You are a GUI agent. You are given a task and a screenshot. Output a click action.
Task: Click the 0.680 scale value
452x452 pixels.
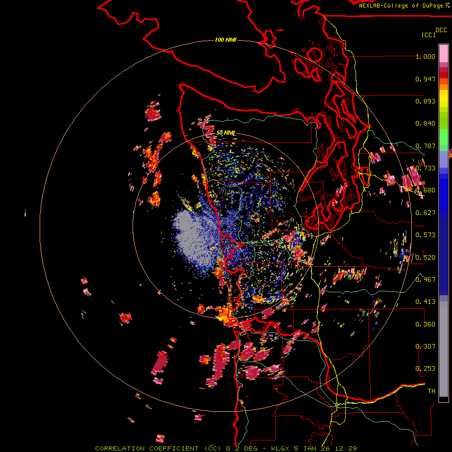tap(425, 190)
